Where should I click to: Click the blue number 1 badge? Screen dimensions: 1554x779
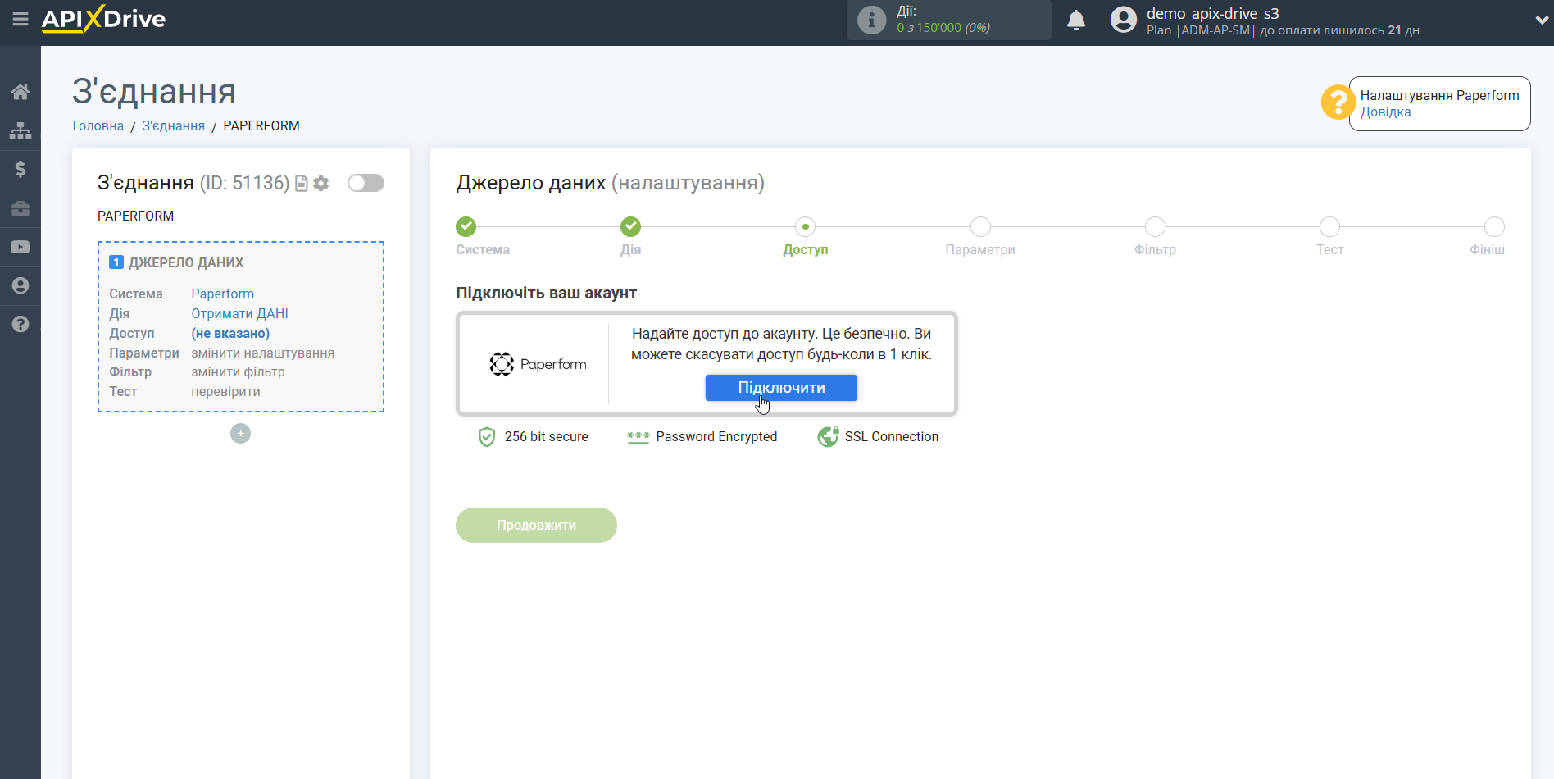tap(116, 262)
